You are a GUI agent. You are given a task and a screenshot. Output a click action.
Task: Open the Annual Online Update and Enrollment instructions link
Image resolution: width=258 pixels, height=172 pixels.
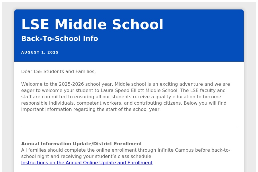tap(87, 163)
